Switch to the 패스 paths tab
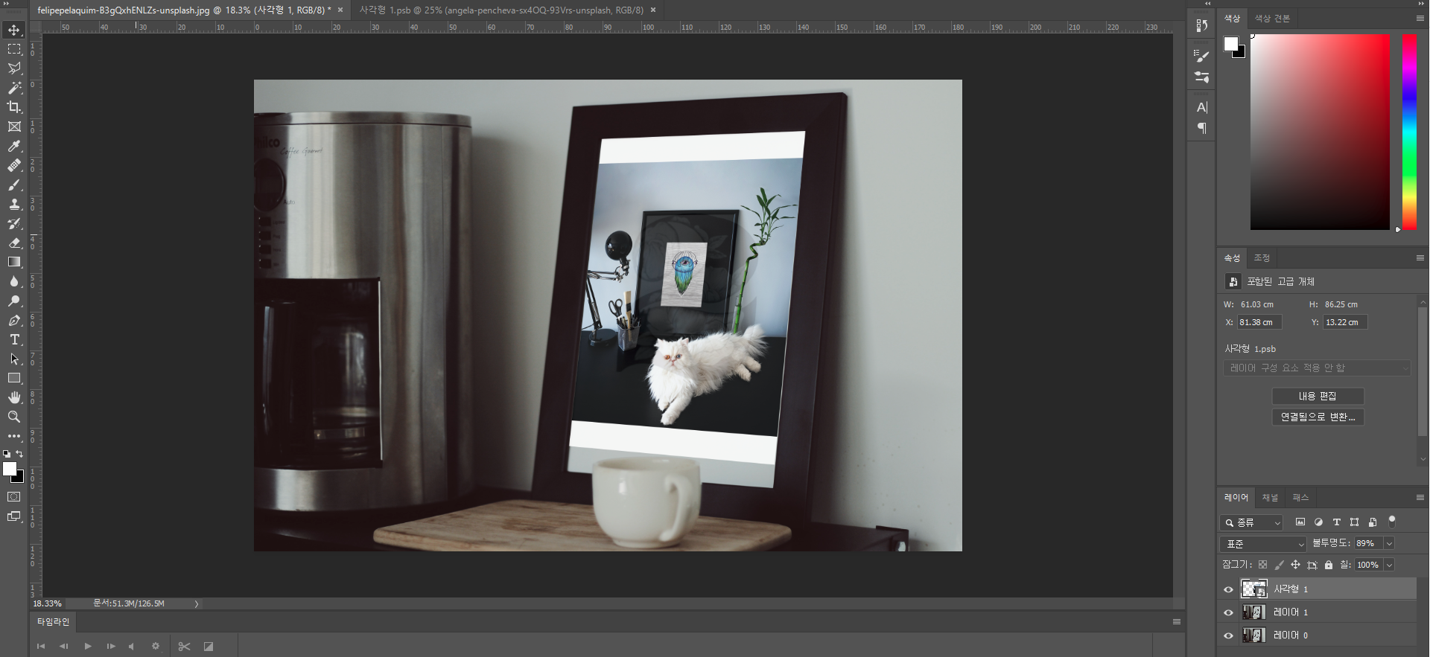Screen dimensions: 1430x657 coord(1300,498)
